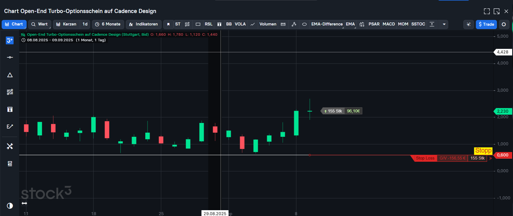Select the rectangle drawing tool
The image size is (513, 216).
click(198, 24)
